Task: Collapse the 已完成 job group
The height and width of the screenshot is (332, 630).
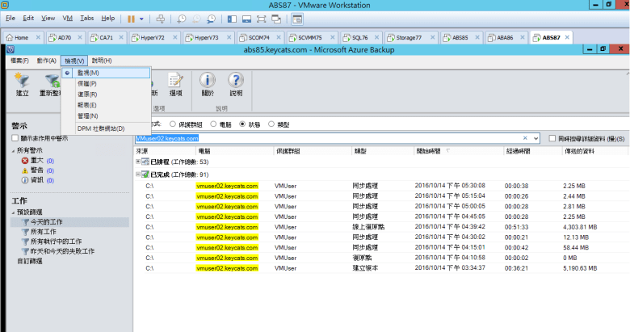Action: (138, 174)
